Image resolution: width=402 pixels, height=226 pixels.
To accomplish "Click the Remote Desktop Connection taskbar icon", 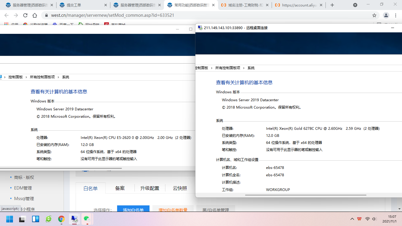I will (x=74, y=219).
